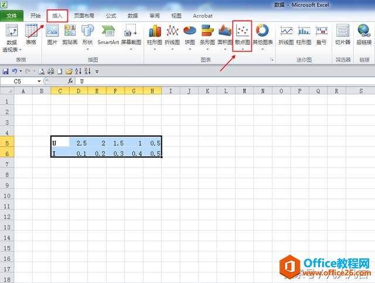Click the Insert Function fx button

70,81
